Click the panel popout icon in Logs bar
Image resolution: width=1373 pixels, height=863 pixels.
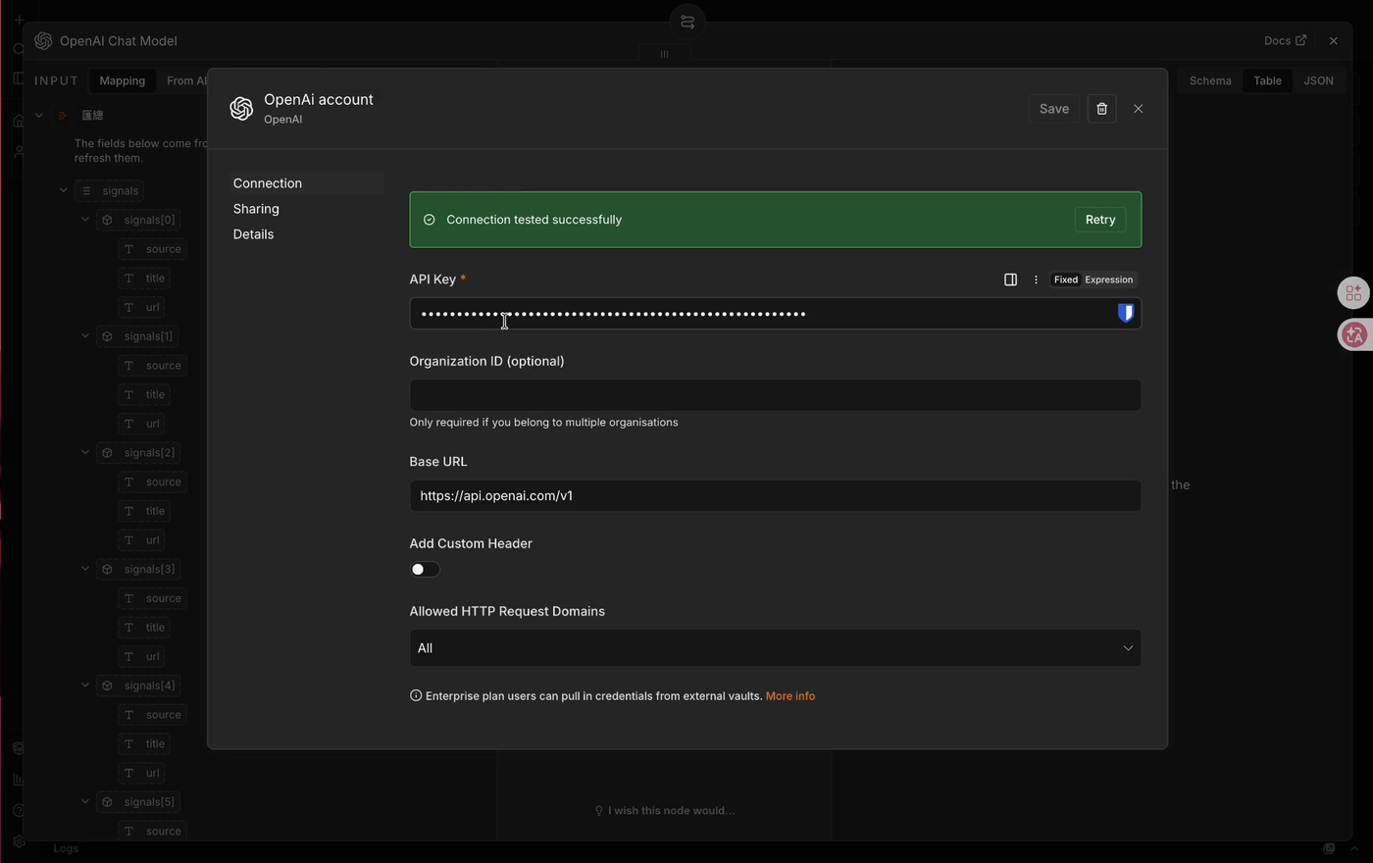(x=1329, y=848)
